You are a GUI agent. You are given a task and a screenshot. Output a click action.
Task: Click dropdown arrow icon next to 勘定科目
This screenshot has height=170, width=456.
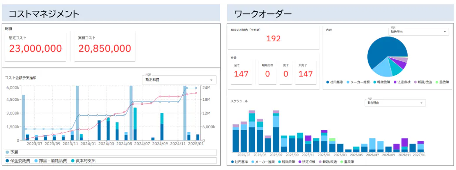click(x=211, y=80)
